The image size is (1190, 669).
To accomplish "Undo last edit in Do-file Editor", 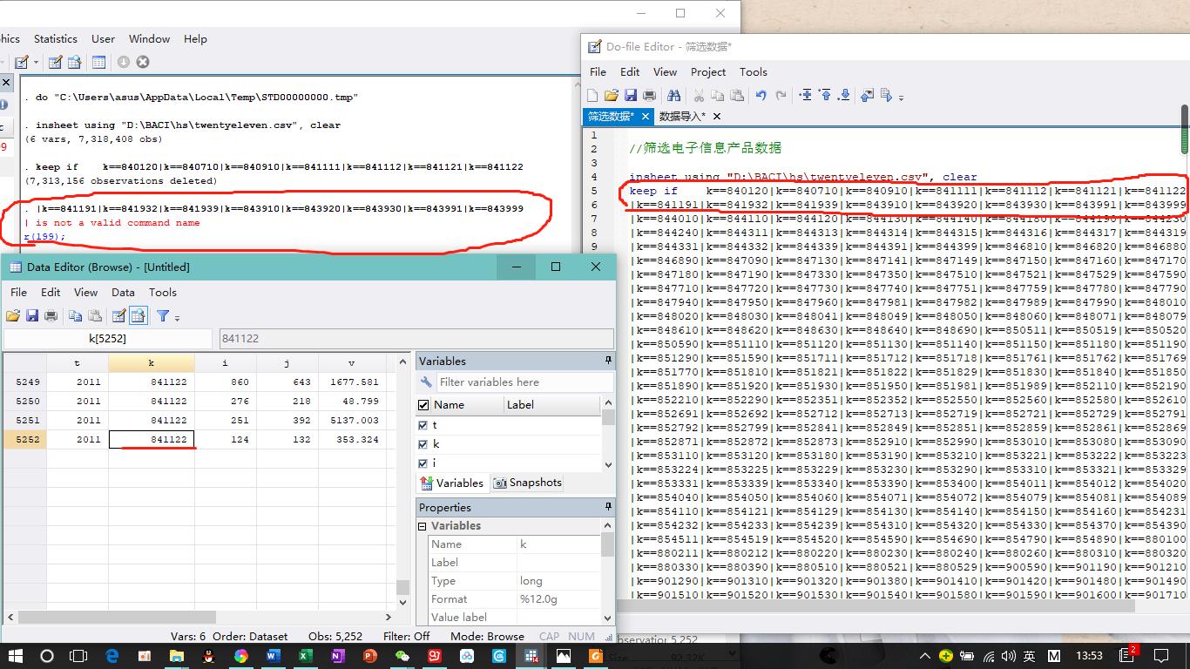I will pos(761,95).
